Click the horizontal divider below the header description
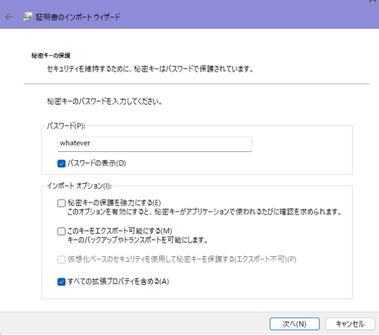 pyautogui.click(x=196, y=84)
